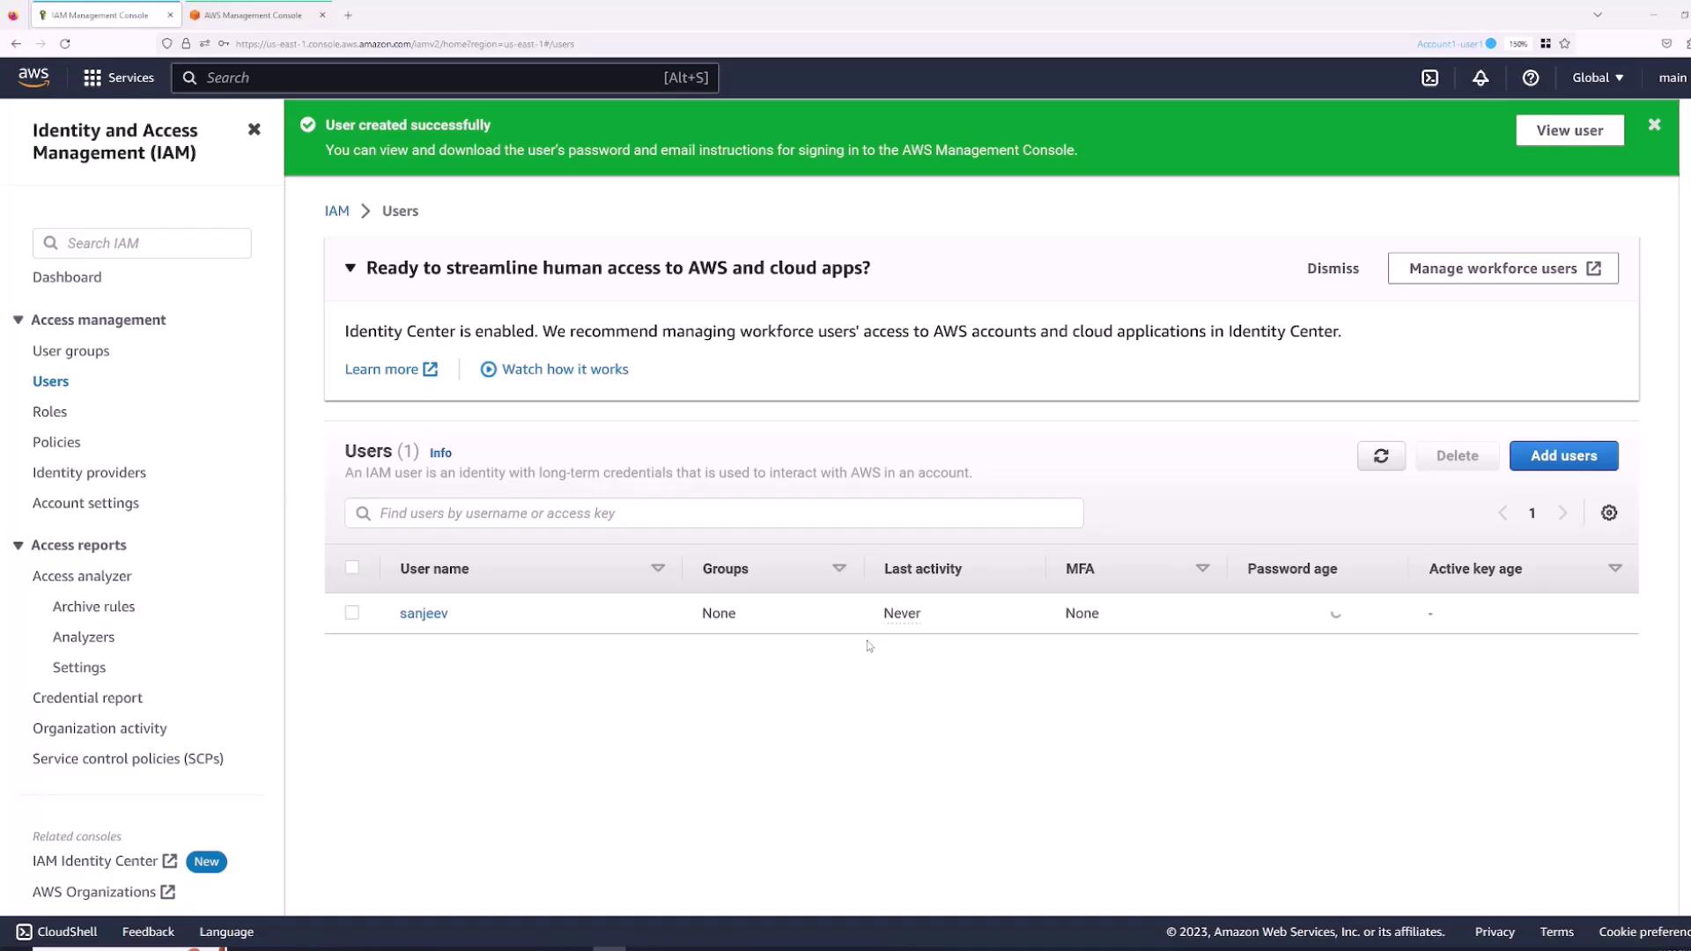This screenshot has height=951, width=1691.
Task: Close the IAM navigation sidebar
Action: coord(254,129)
